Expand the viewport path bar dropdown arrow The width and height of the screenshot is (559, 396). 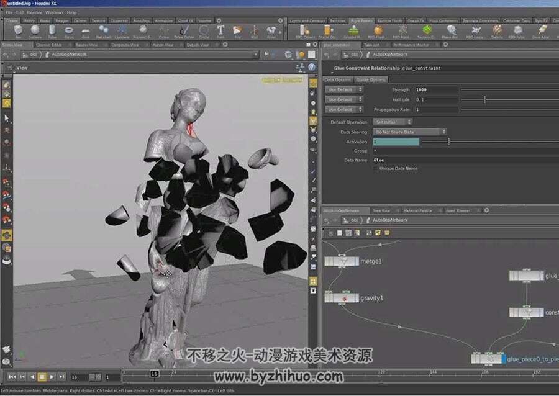pyautogui.click(x=255, y=55)
